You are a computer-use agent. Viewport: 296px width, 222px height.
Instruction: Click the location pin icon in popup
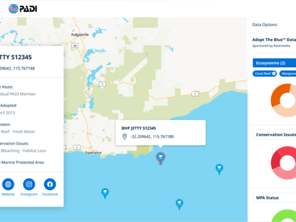pos(125,137)
